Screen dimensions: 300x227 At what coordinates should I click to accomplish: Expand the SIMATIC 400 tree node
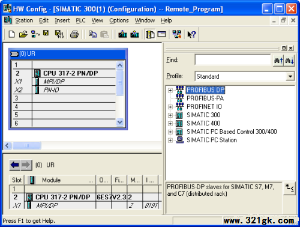(170, 124)
